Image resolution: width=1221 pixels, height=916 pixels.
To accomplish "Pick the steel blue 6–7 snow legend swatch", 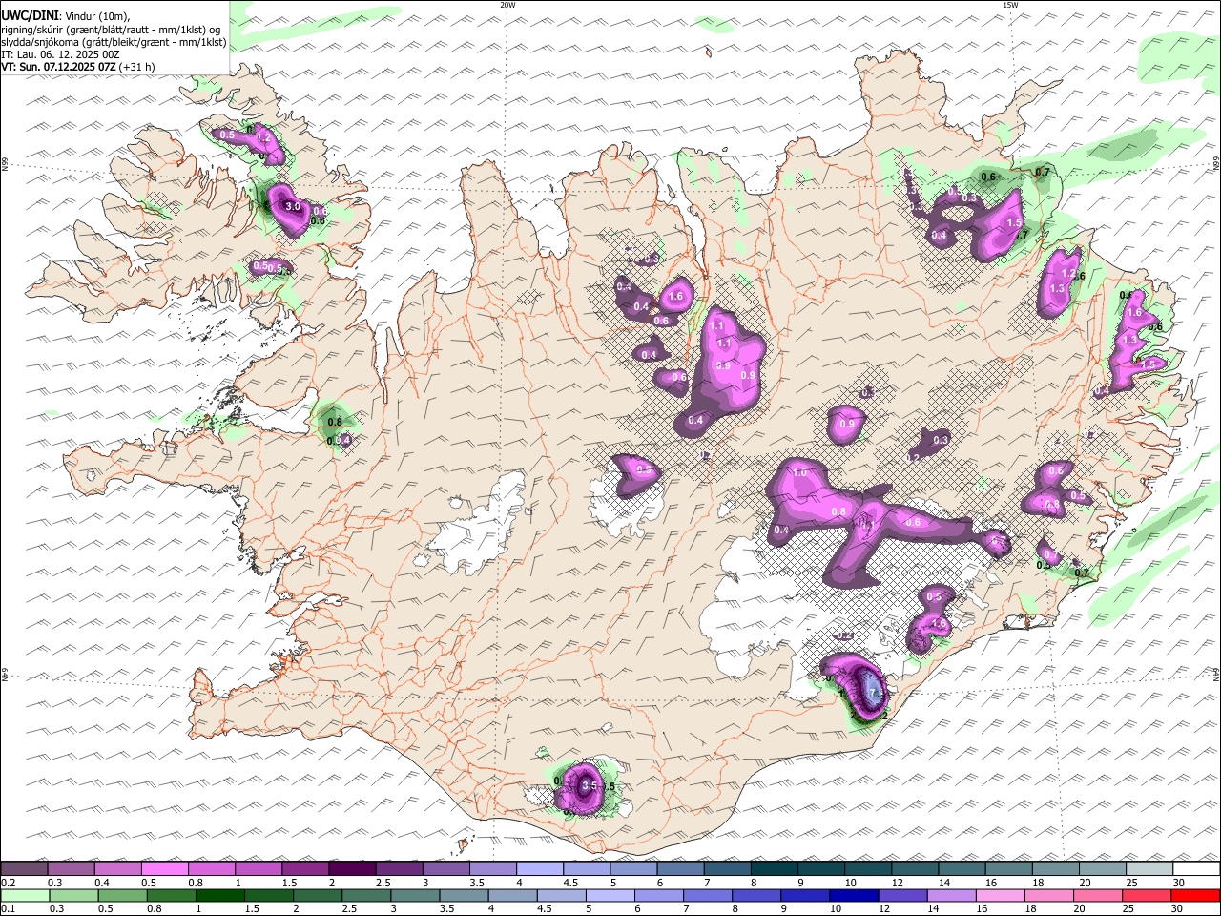I will (x=681, y=868).
